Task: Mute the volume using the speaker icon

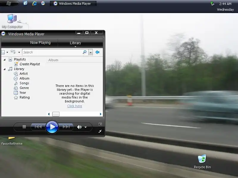Action: [79, 127]
